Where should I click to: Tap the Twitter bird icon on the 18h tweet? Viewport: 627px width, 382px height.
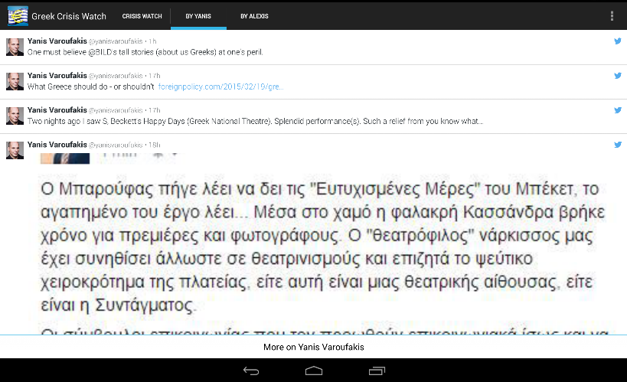click(x=618, y=145)
